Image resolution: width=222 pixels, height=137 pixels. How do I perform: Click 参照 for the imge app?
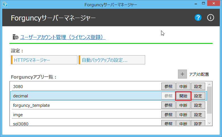[x=168, y=114]
